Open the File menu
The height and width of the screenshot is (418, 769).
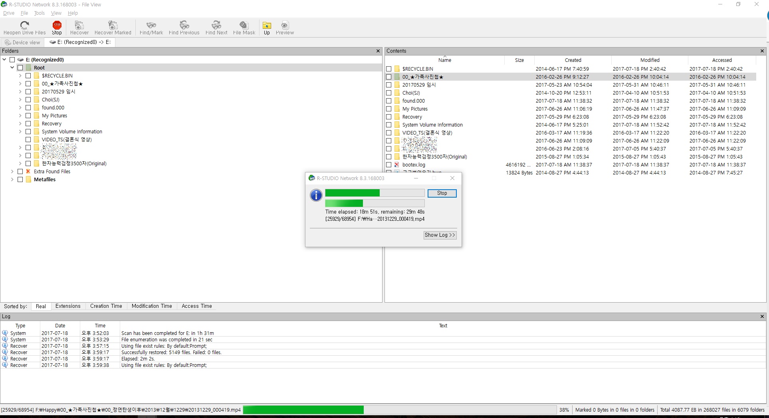pyautogui.click(x=24, y=13)
